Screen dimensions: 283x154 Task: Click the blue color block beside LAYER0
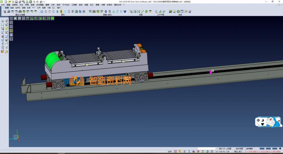pos(262,149)
